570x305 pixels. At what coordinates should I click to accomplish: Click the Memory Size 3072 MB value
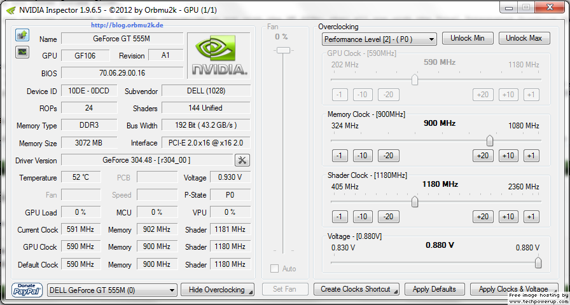coord(89,143)
